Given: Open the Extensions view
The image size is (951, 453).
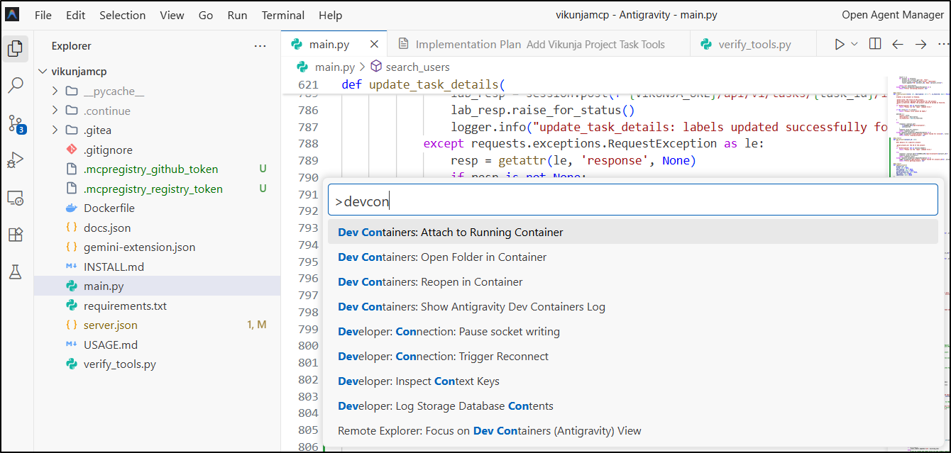Looking at the screenshot, I should [x=15, y=235].
